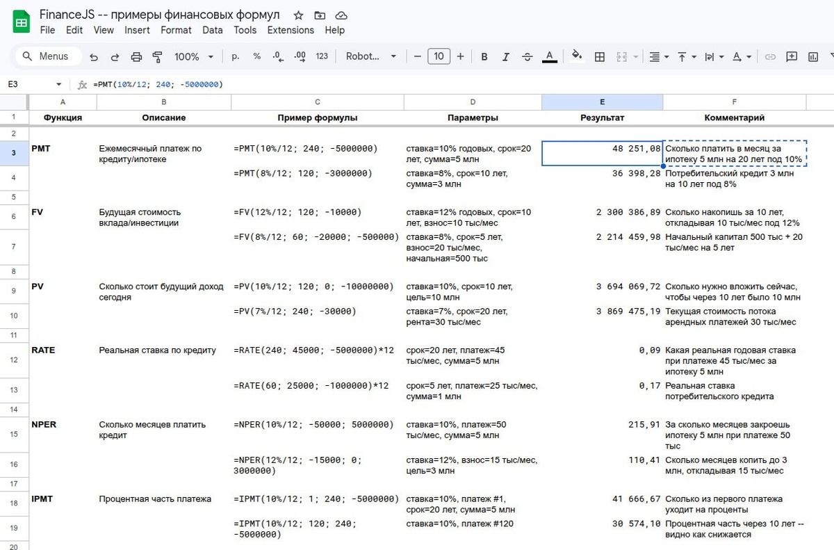Viewport: 834px width, 550px height.
Task: Open the Help menu
Action: [x=335, y=30]
